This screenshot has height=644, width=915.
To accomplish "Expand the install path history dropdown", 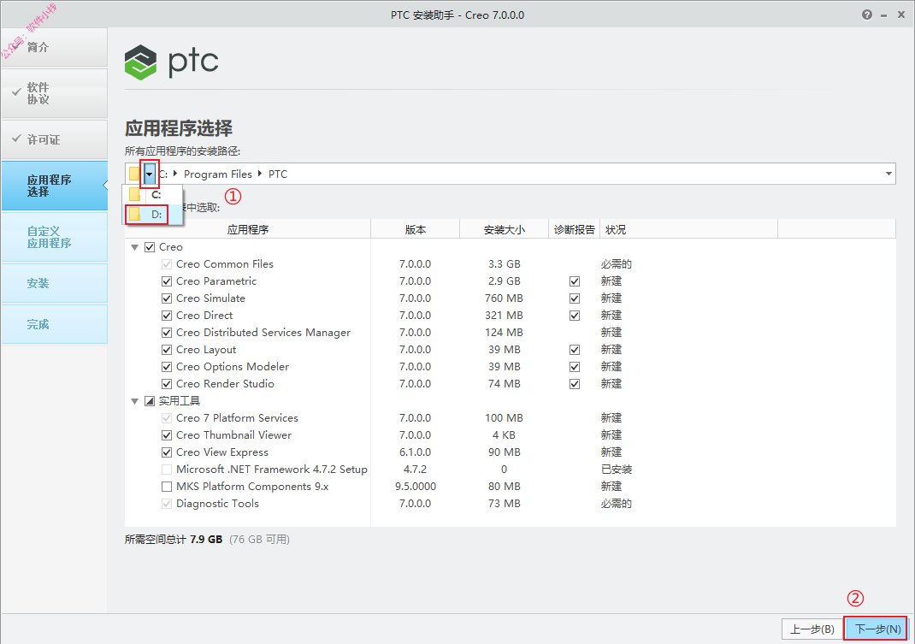I will click(x=888, y=174).
